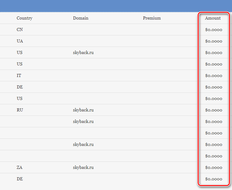
Task: Click the Amount column header
Action: tap(213, 18)
